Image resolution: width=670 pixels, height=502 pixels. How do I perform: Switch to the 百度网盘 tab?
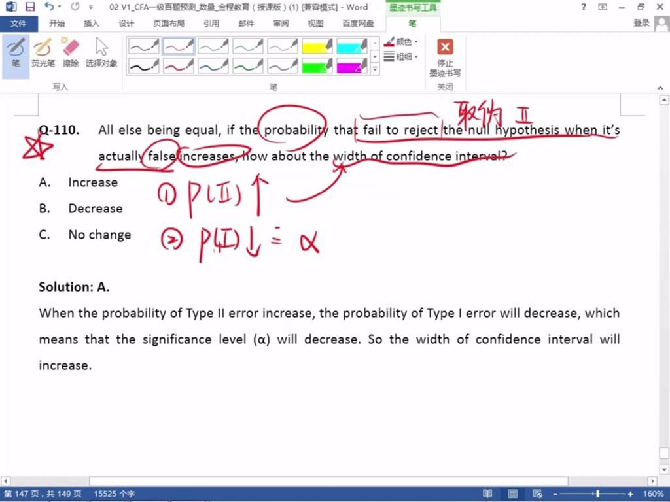pos(358,24)
